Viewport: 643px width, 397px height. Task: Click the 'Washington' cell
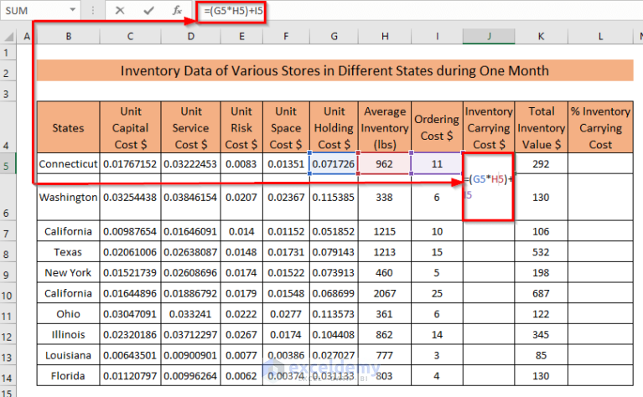[68, 197]
